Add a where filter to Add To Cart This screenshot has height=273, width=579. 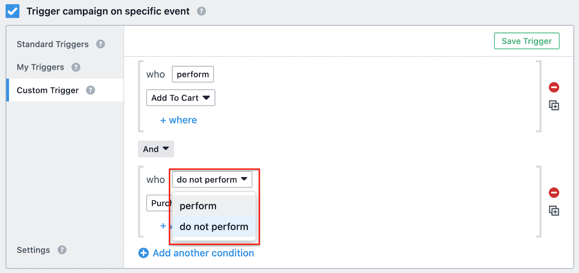point(178,120)
